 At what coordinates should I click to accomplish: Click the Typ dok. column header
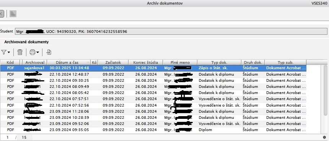tap(219, 62)
